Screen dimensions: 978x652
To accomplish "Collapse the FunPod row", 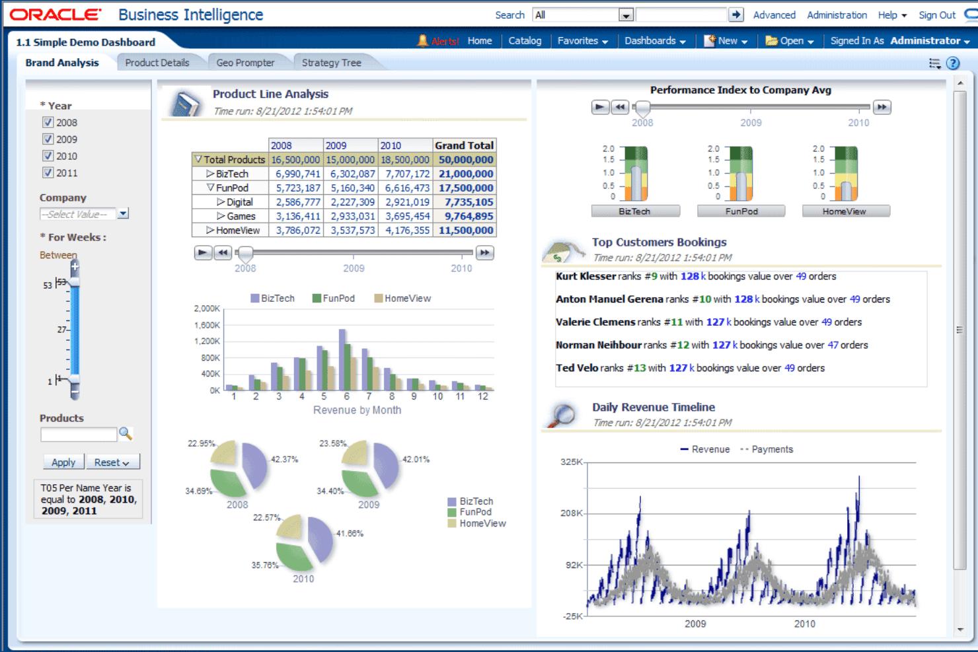I will coord(211,188).
